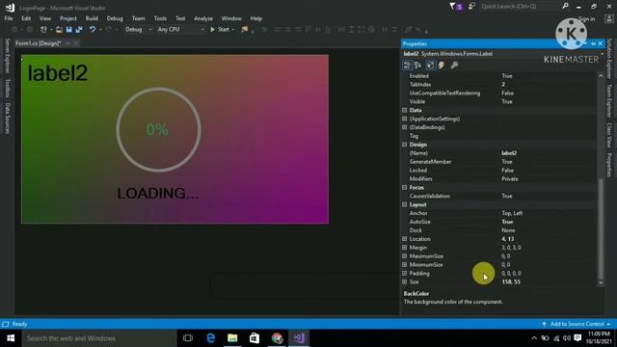
Task: Open the File menu
Action: (9, 18)
